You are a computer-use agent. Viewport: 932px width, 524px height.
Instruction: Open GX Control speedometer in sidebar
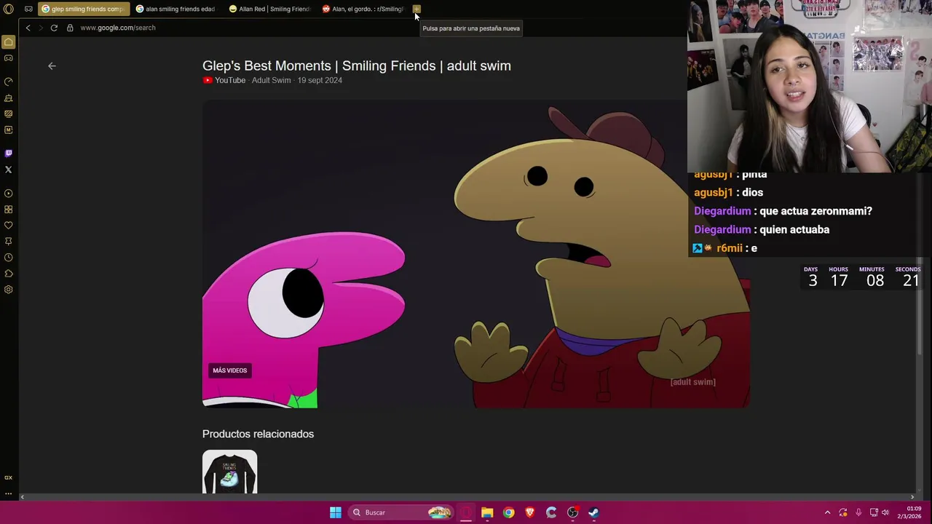(x=9, y=82)
